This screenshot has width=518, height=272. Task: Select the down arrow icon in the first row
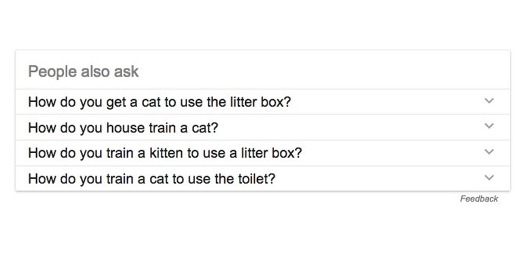pos(489,101)
